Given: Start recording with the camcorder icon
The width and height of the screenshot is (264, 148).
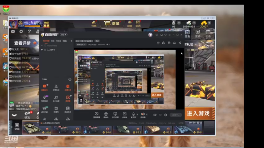Looking at the screenshot, I should (155, 115).
